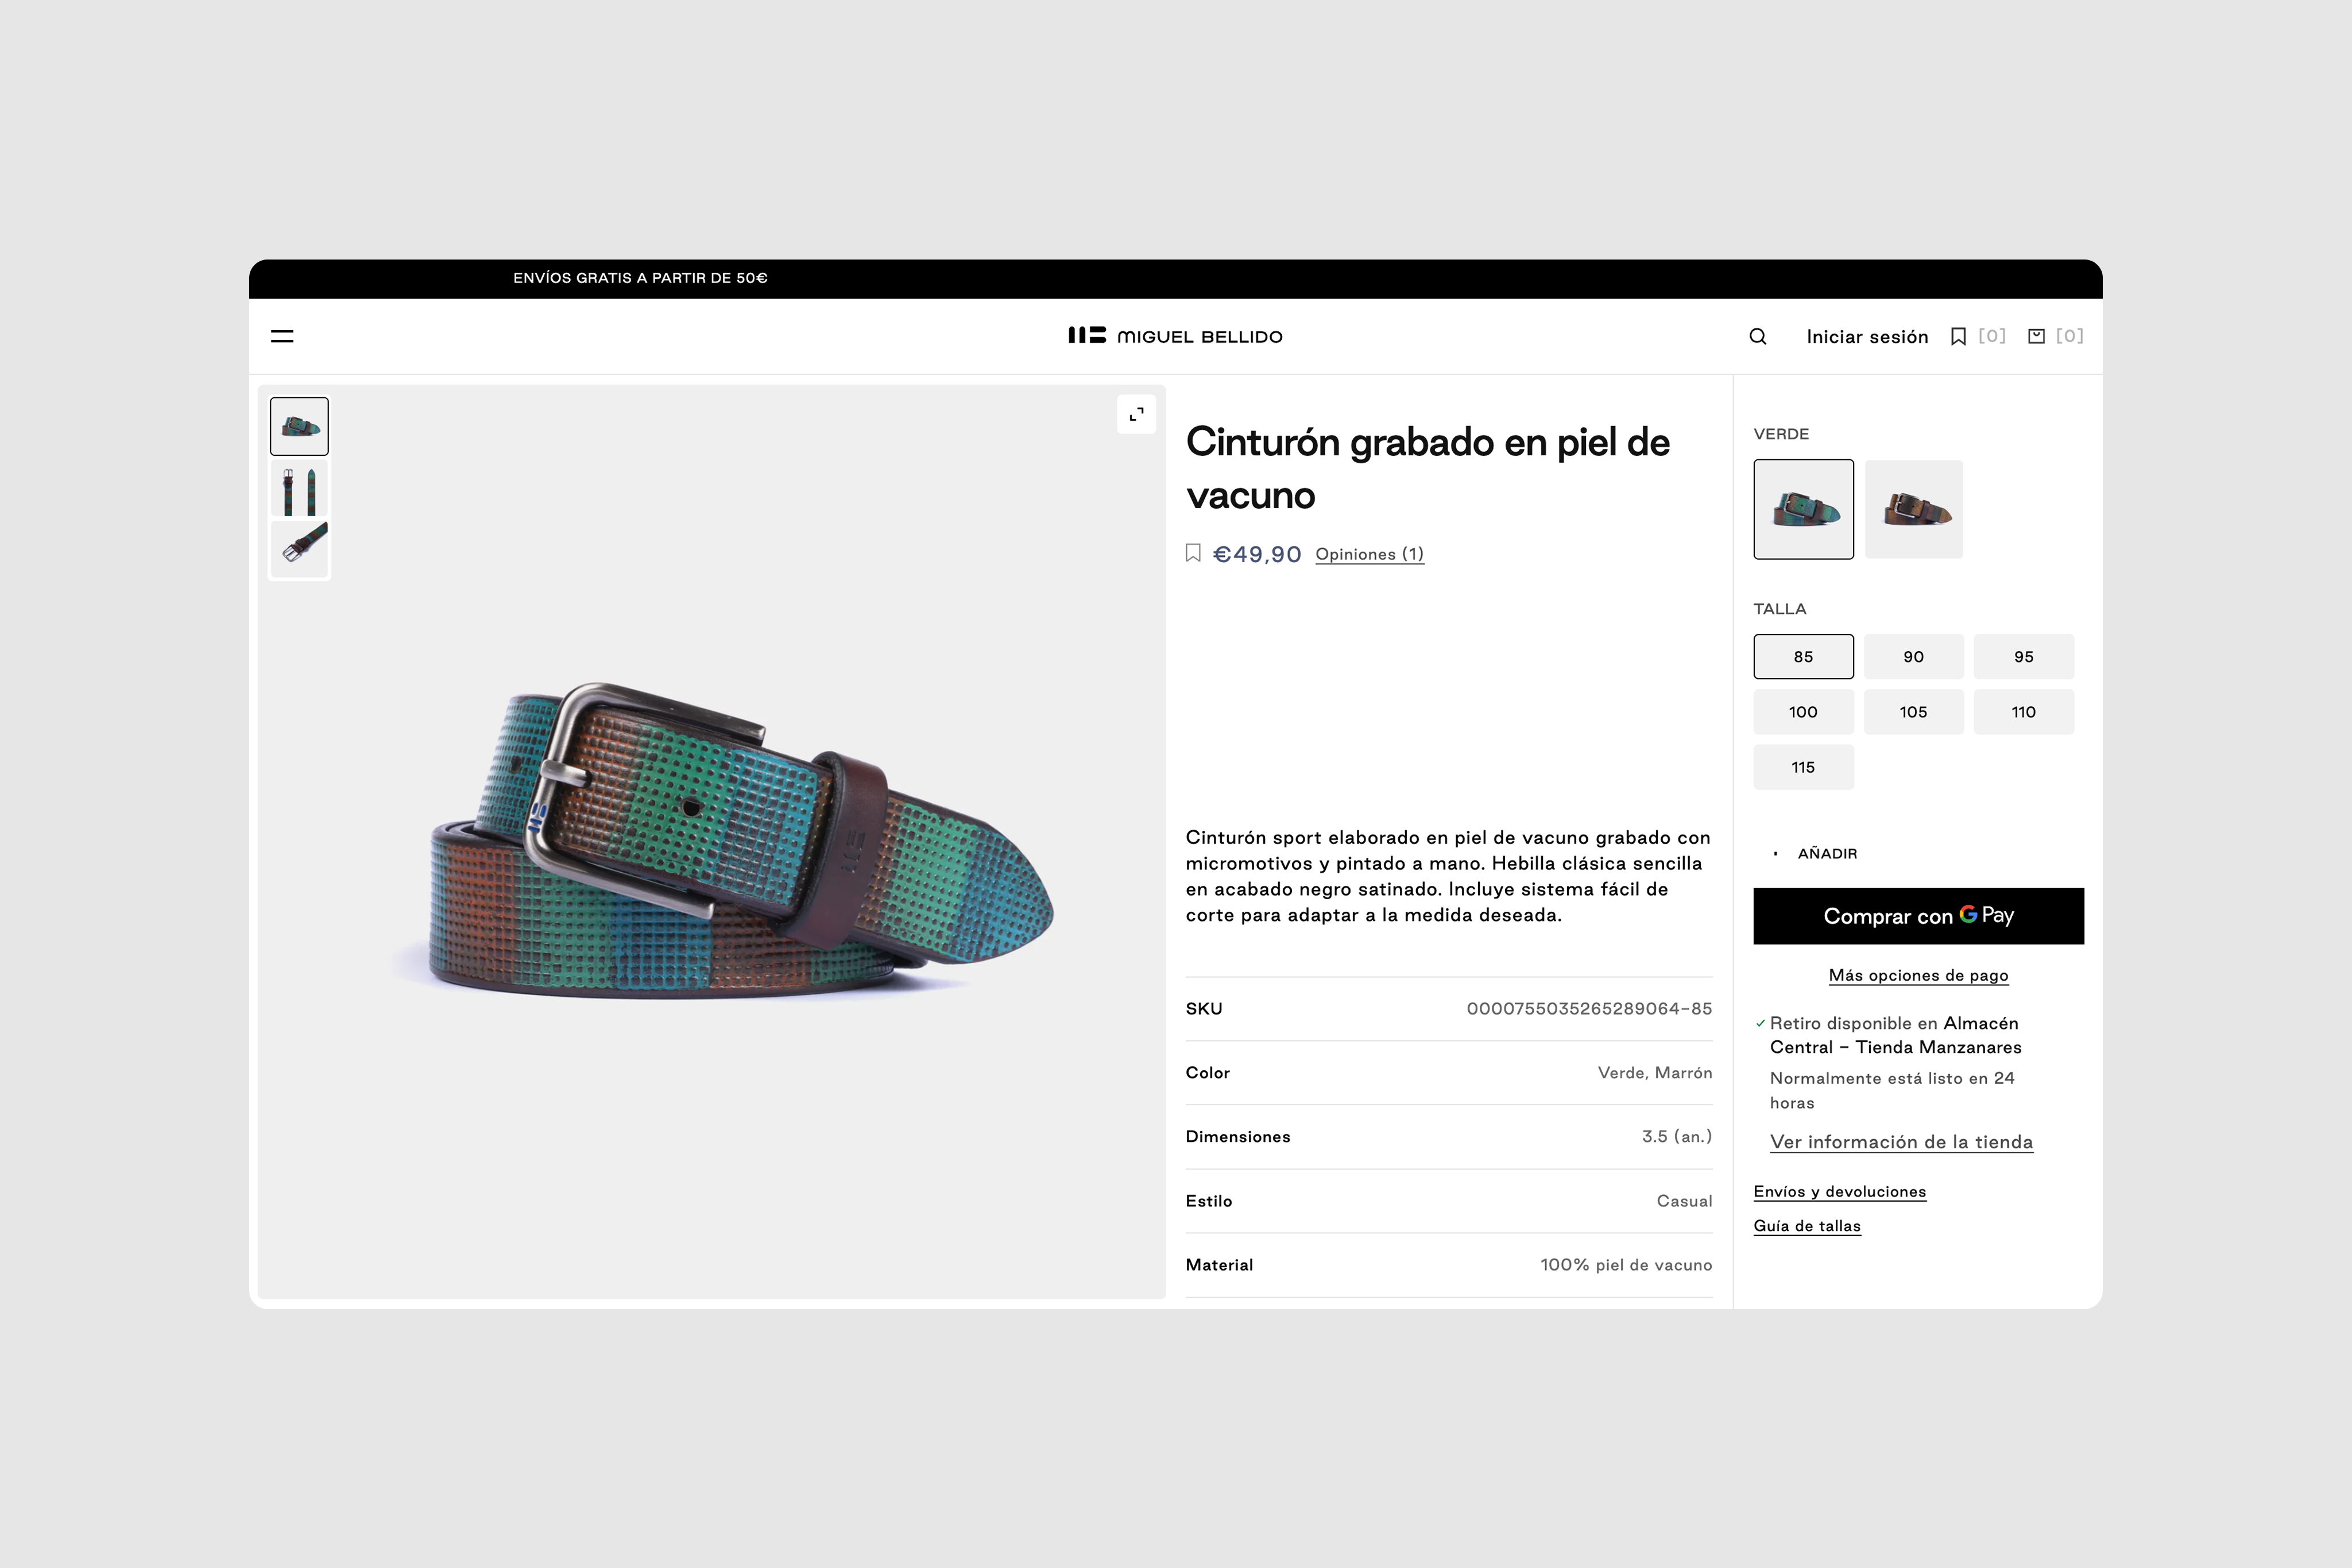Click Iniciar sesión

coord(1867,337)
